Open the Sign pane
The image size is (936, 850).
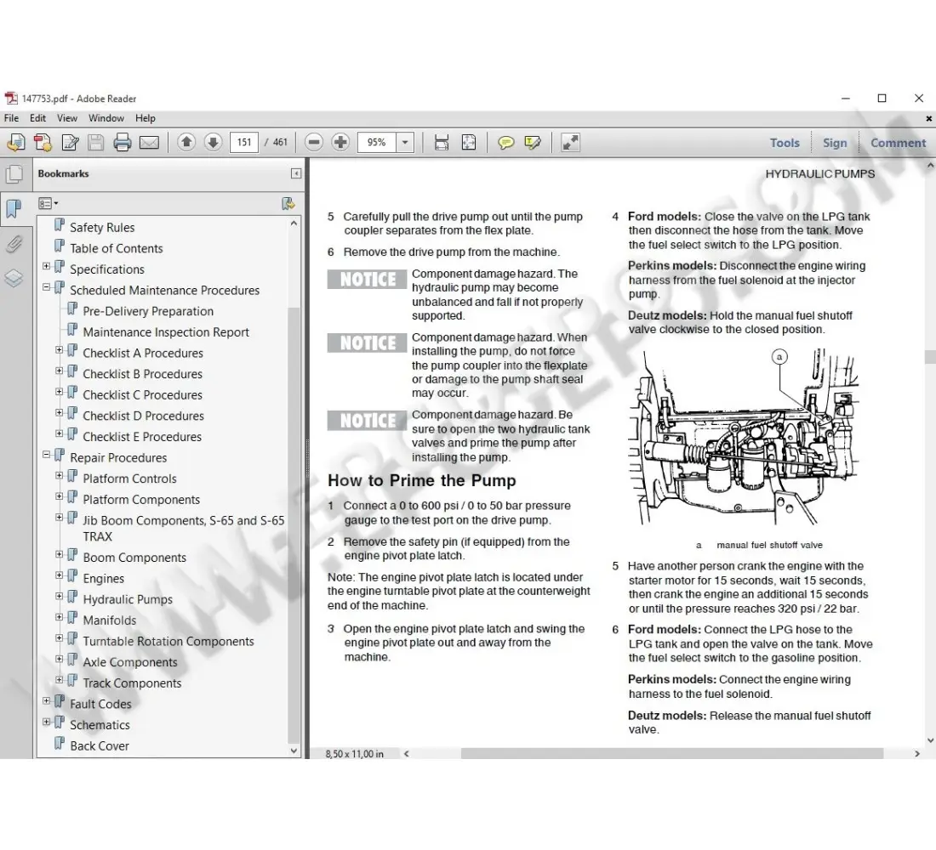tap(835, 143)
